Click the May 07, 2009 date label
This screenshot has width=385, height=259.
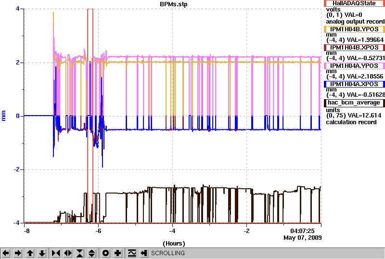tap(303, 238)
